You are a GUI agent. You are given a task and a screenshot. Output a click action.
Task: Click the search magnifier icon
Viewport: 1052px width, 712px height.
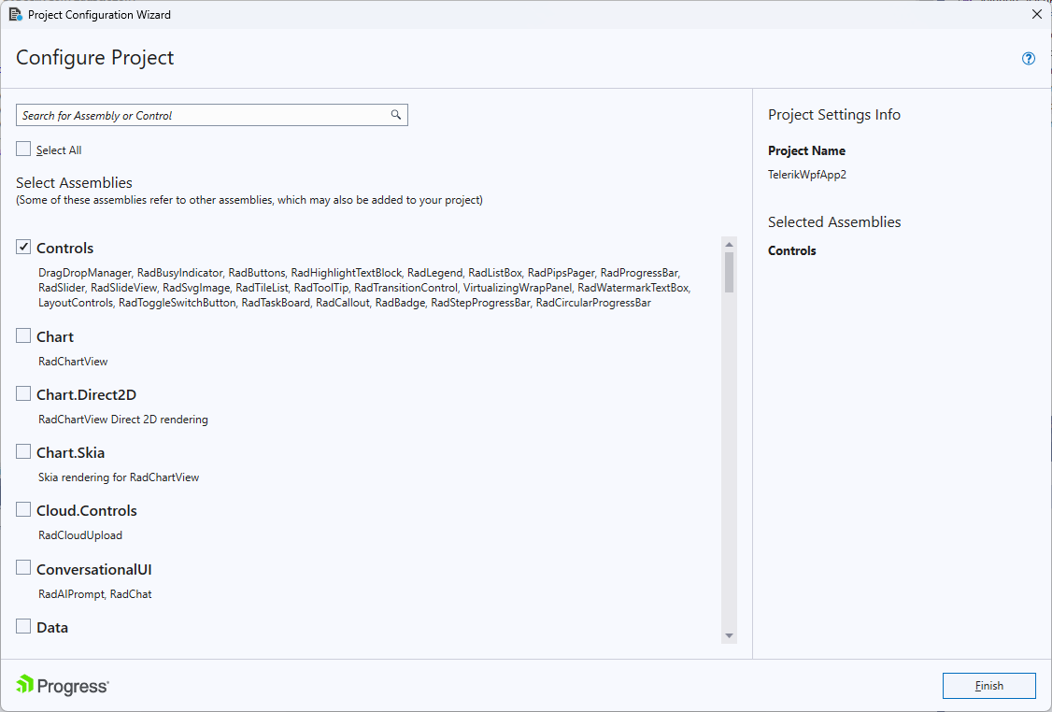click(396, 114)
